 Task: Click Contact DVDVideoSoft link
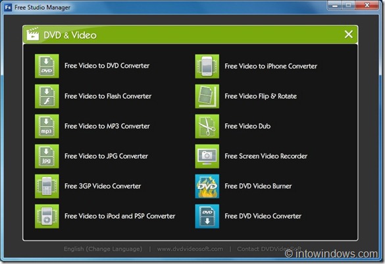coord(269,249)
